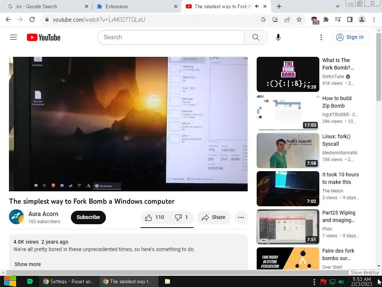This screenshot has width=382, height=287.
Task: Click the Sign in button
Action: pyautogui.click(x=351, y=37)
